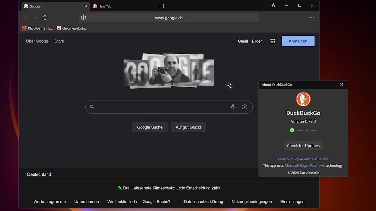The image size is (376, 211).
Task: Open the three-dot browser menu
Action: click(x=311, y=18)
